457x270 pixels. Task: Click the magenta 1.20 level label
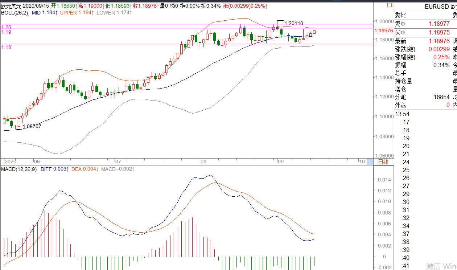6,27
